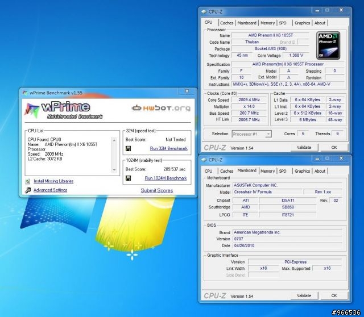Click Validate in the top CPU-Z window
The width and height of the screenshot is (364, 317).
(x=304, y=148)
